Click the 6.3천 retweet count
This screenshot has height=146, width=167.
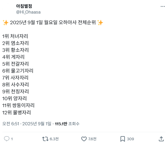pos(54,139)
